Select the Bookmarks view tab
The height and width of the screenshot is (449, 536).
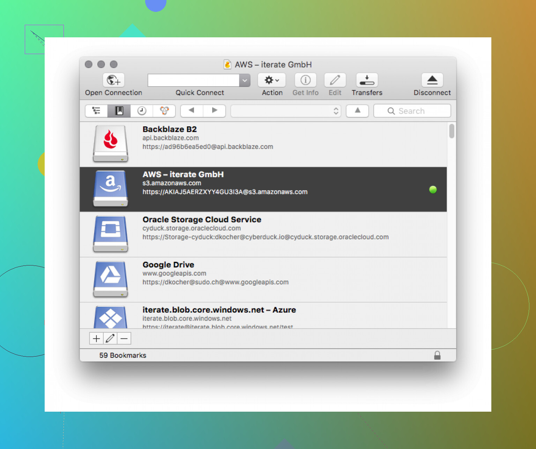pos(119,111)
